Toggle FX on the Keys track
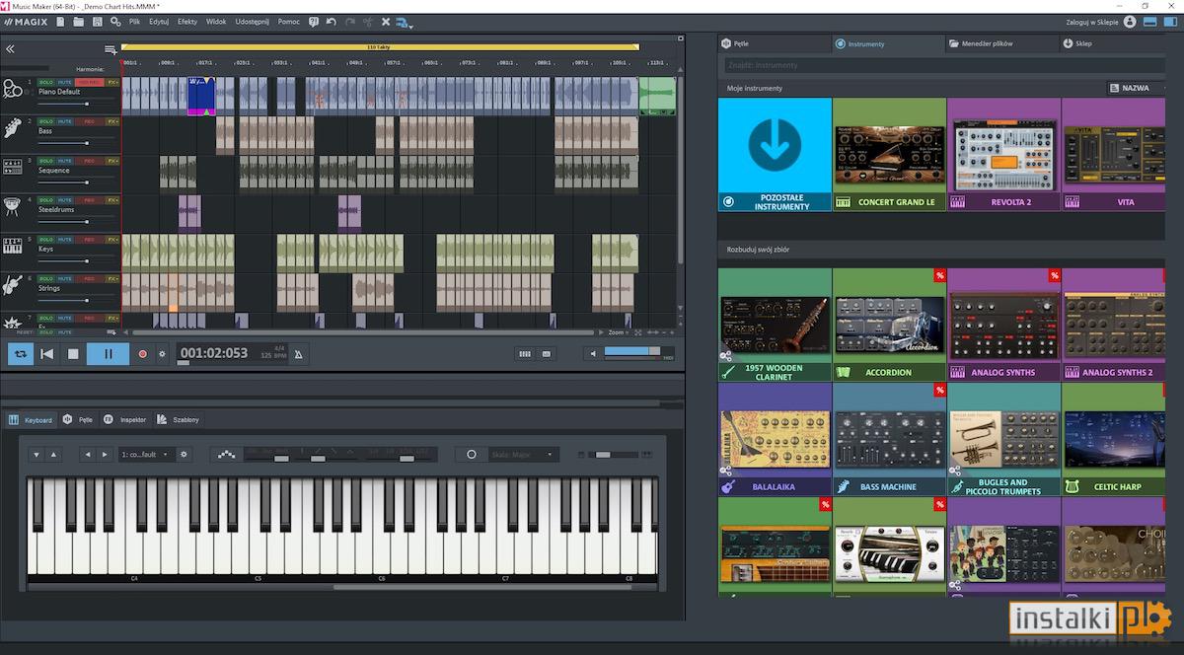Viewport: 1184px width, 655px height. click(112, 240)
